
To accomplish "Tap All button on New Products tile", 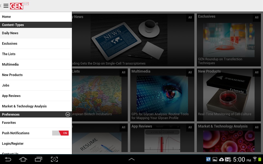I will pyautogui.click(x=257, y=72).
